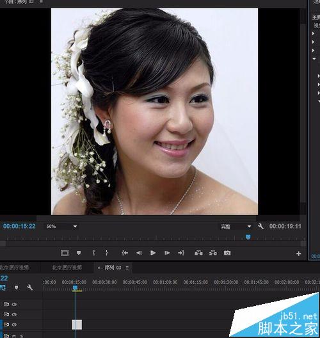Step back one frame

pyautogui.click(x=139, y=253)
